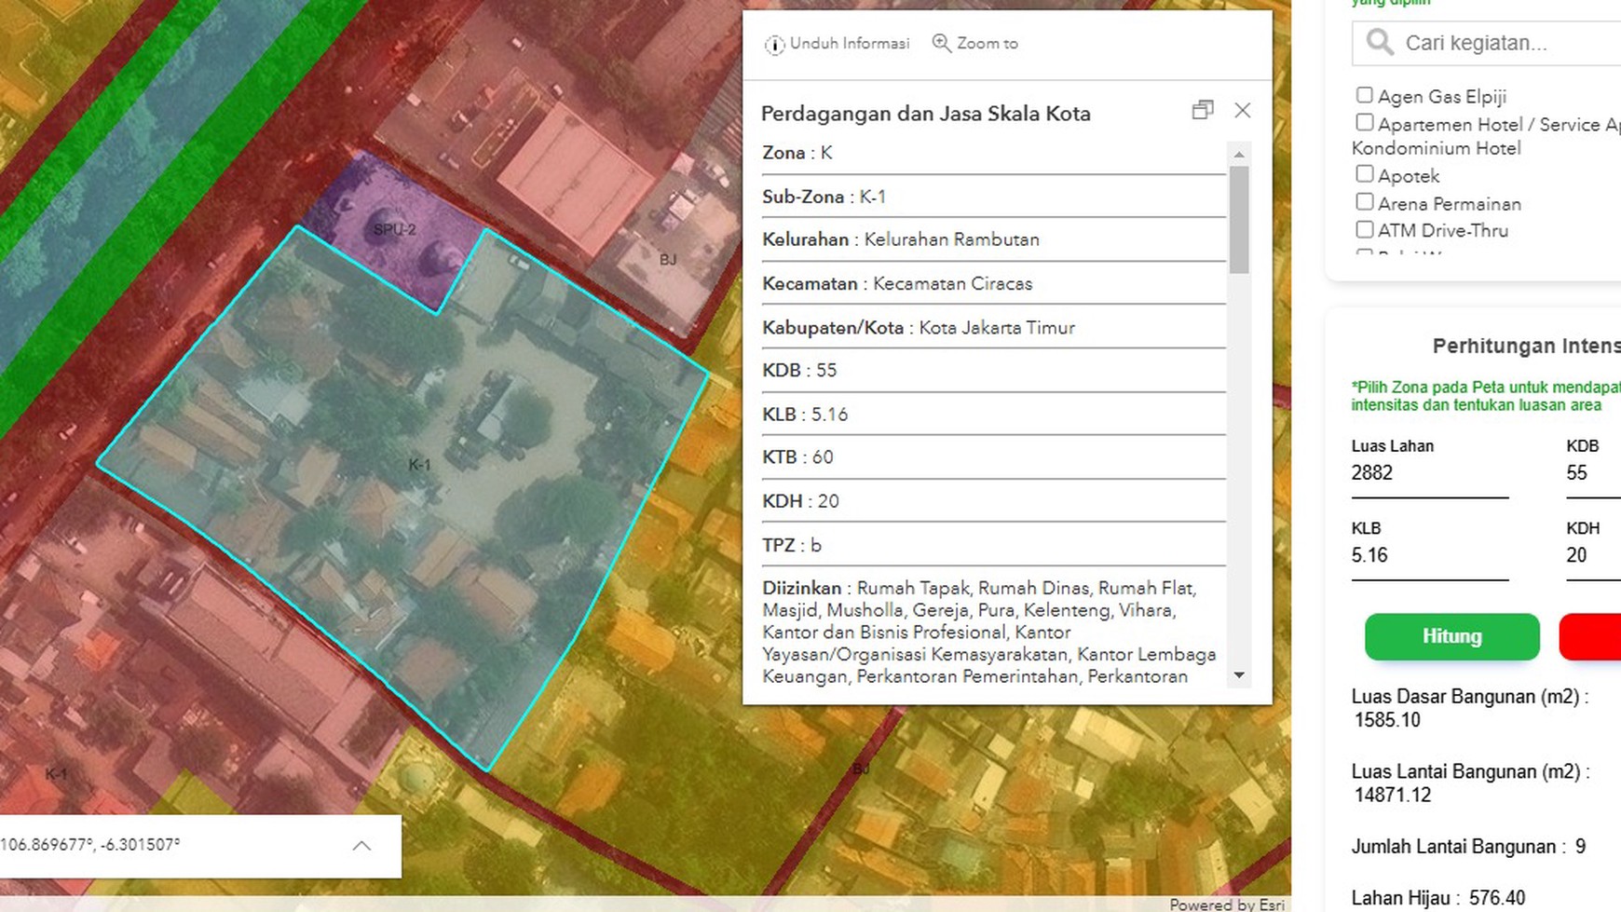1621x912 pixels.
Task: Click Luas Lantai Bangunan value 14871.12
Action: point(1393,796)
